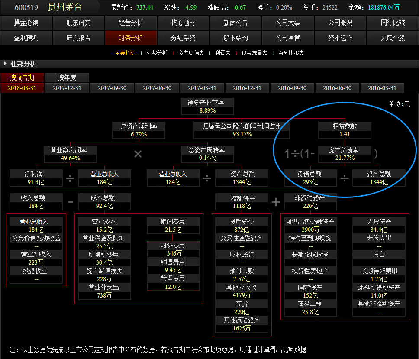Open the 同行比较 tab
Image resolution: width=419 pixels, height=359 pixels.
coord(393,23)
